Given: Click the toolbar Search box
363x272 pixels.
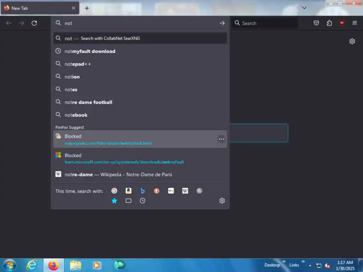Looking at the screenshot, I should (265, 23).
